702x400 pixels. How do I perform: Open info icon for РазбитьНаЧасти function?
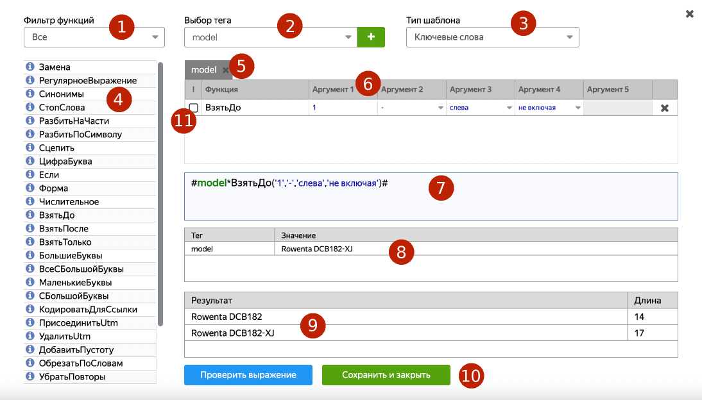(30, 121)
